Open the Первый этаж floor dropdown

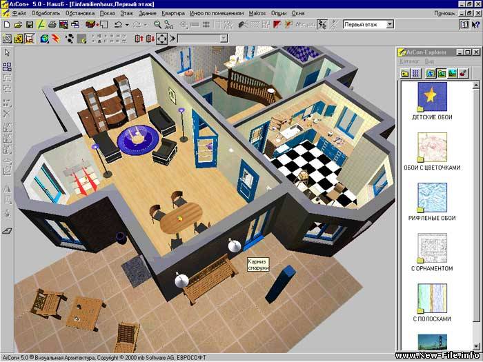coord(390,25)
